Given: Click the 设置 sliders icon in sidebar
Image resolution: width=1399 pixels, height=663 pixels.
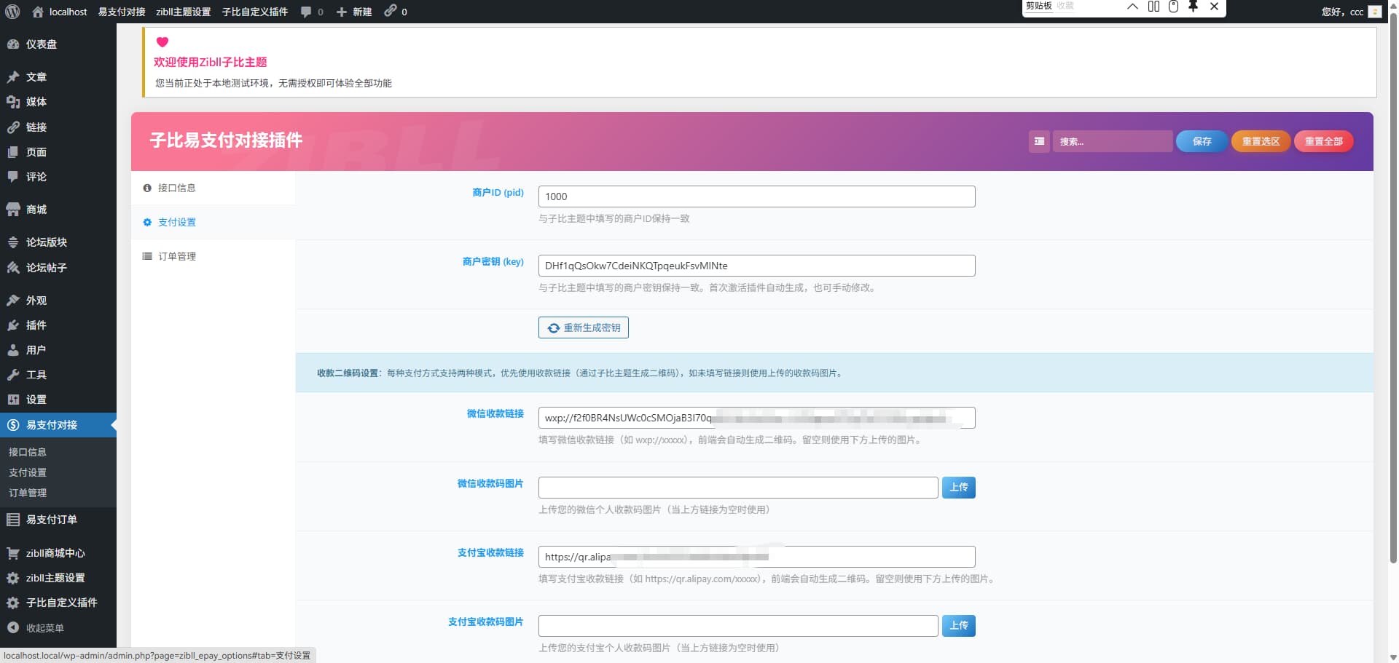Looking at the screenshot, I should tap(13, 400).
